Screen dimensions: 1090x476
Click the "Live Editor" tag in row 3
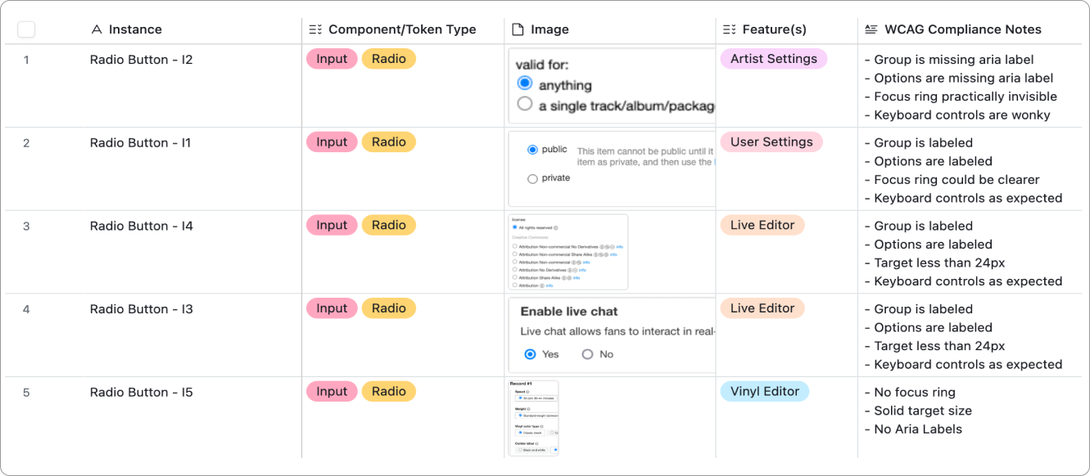point(762,225)
